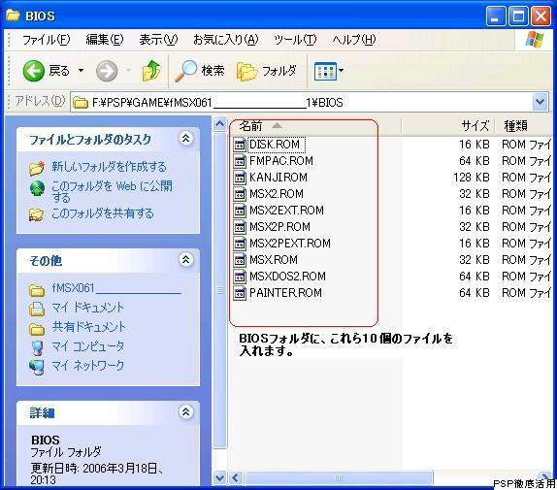Viewport: 557px width, 490px height.
Task: Collapse the Details (詳細) panel
Action: pos(185,411)
